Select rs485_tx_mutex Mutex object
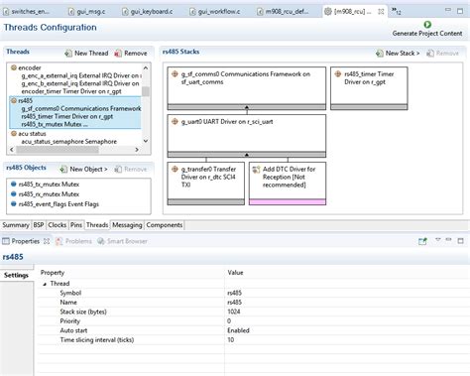The image size is (470, 376). point(49,185)
